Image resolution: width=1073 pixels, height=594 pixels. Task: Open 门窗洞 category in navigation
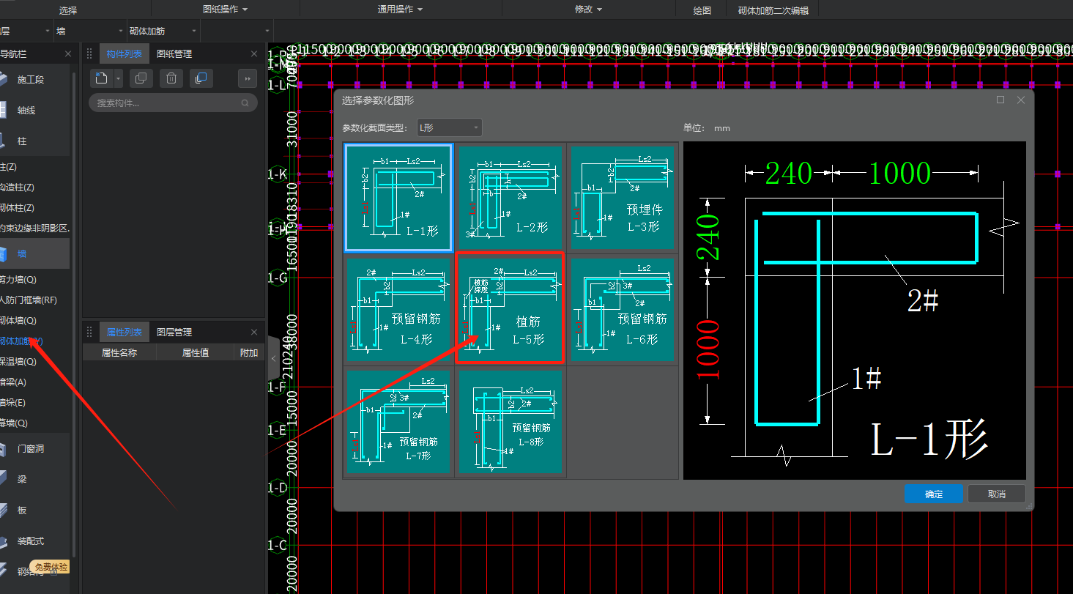point(35,448)
